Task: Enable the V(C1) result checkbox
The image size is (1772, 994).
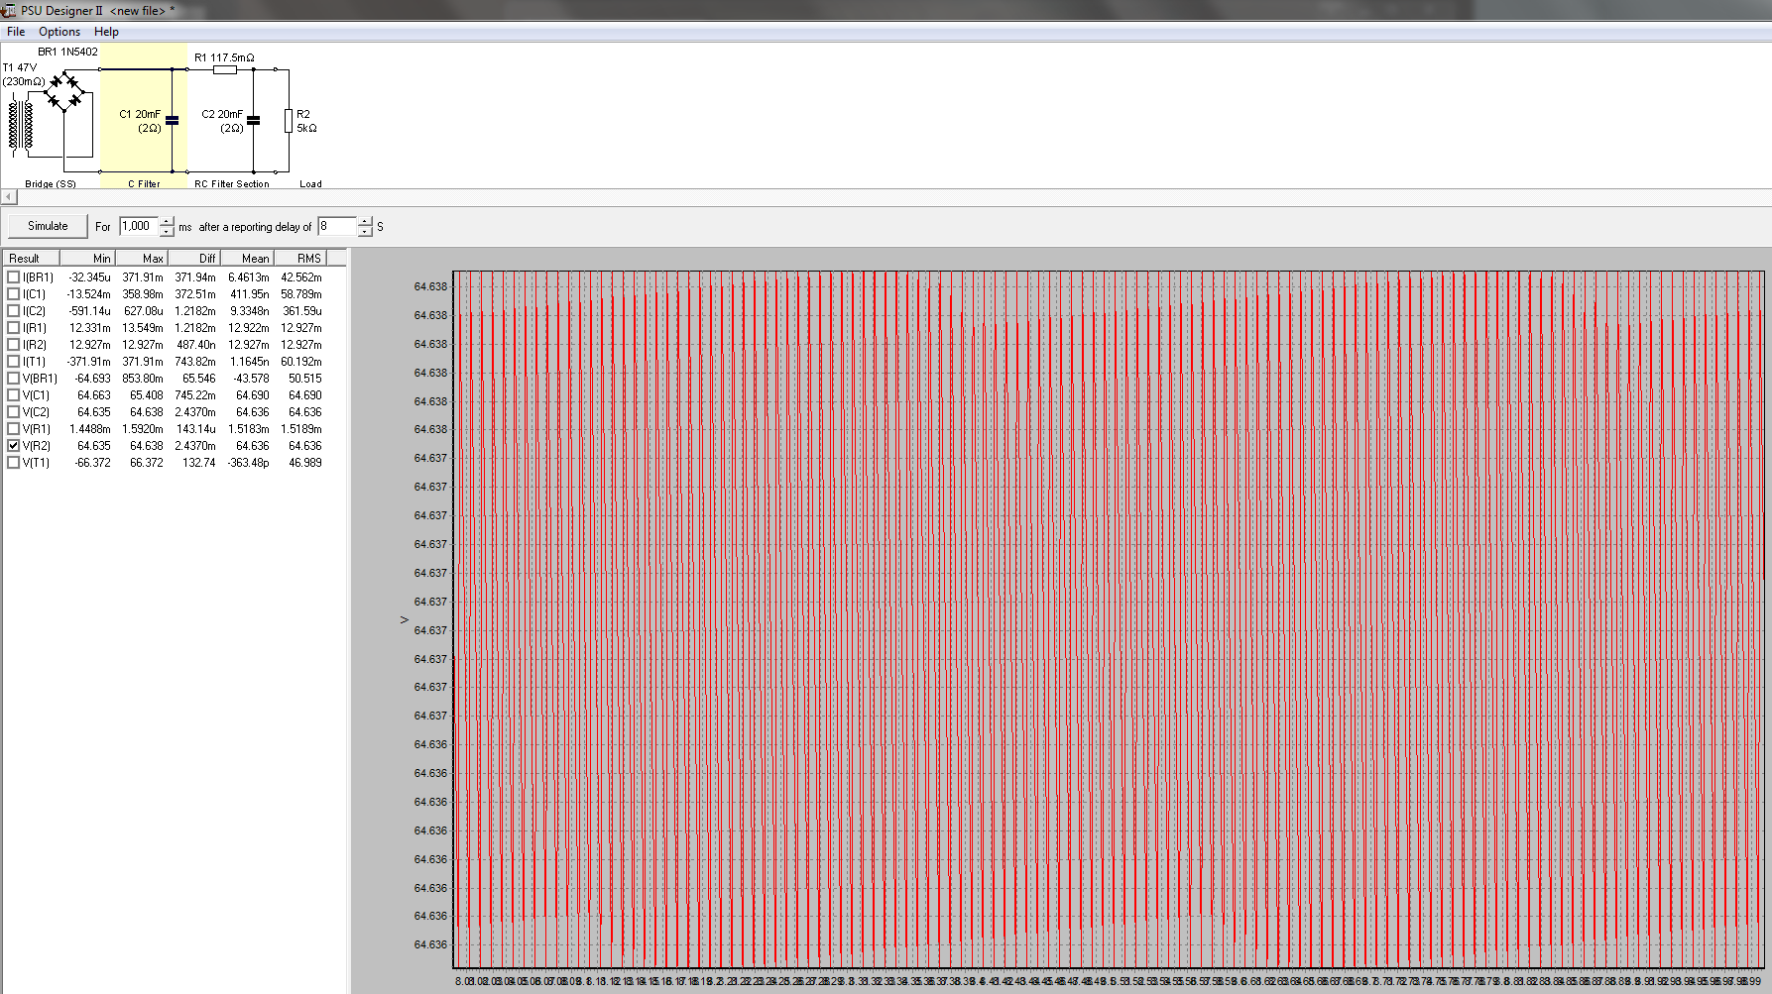Action: [13, 395]
